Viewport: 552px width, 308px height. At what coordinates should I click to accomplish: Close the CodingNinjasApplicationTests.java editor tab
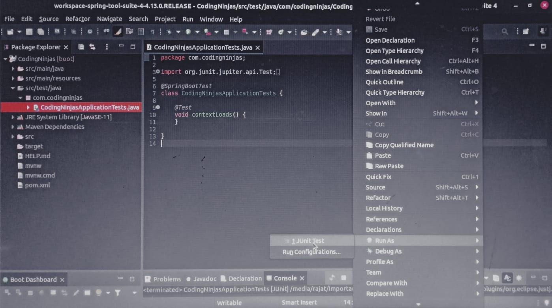[257, 47]
